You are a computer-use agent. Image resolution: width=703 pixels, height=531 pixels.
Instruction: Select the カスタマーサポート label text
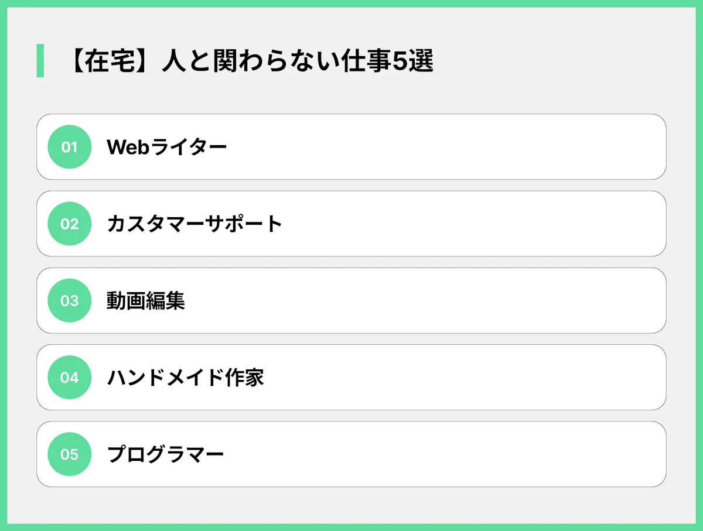click(x=194, y=224)
